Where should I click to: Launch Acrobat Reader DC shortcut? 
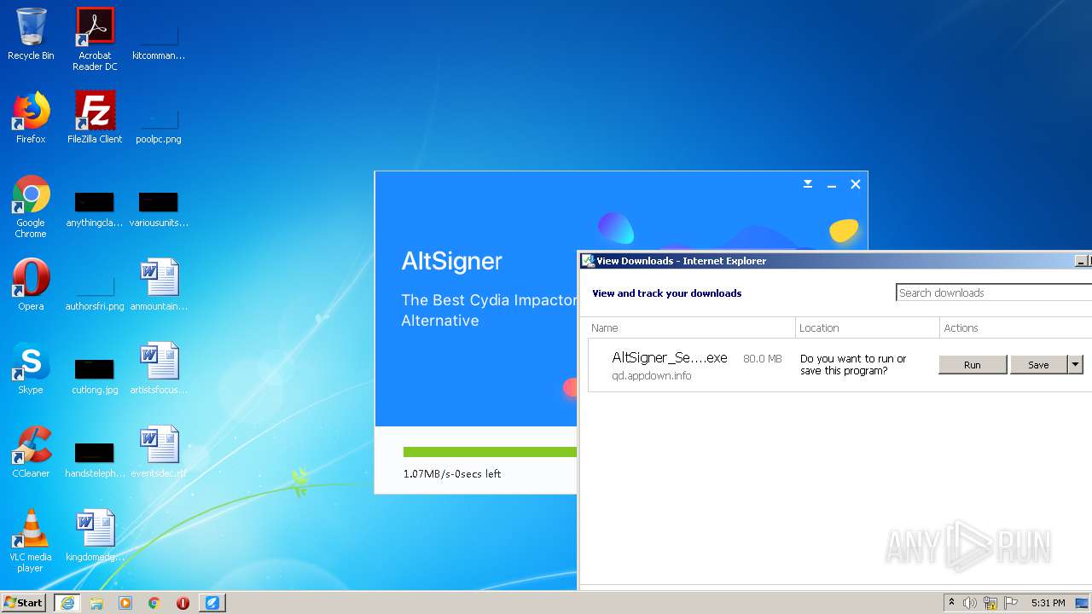click(x=95, y=39)
